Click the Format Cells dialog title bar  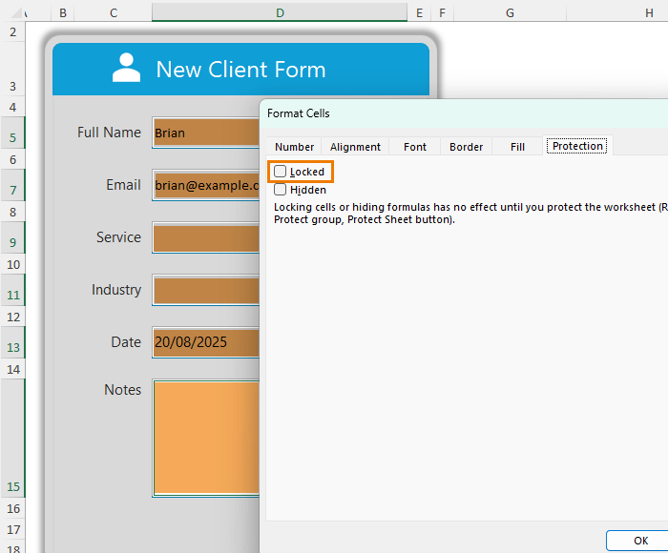click(464, 113)
